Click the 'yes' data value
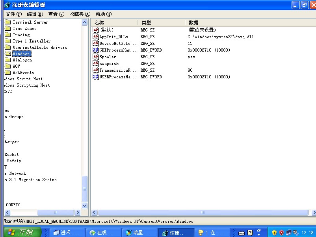 pos(191,57)
